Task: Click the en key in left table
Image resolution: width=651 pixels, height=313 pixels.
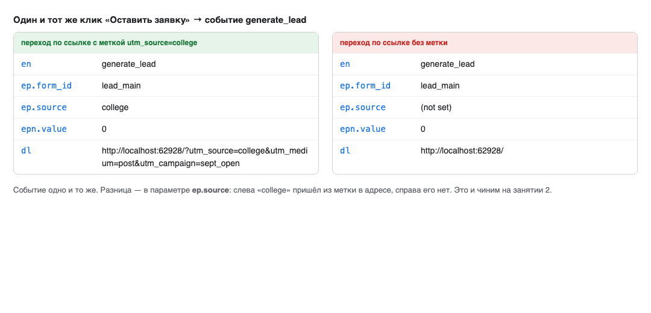Action: [x=26, y=64]
